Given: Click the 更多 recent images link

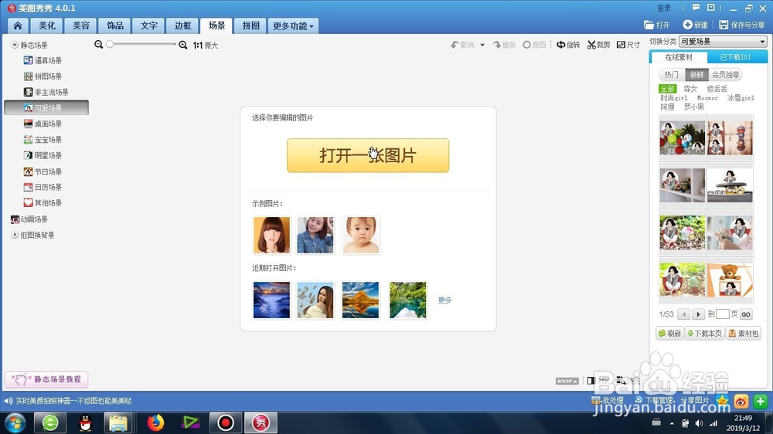Looking at the screenshot, I should pyautogui.click(x=444, y=300).
